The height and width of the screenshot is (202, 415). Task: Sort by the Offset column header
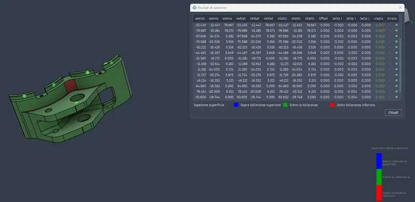pyautogui.click(x=323, y=19)
